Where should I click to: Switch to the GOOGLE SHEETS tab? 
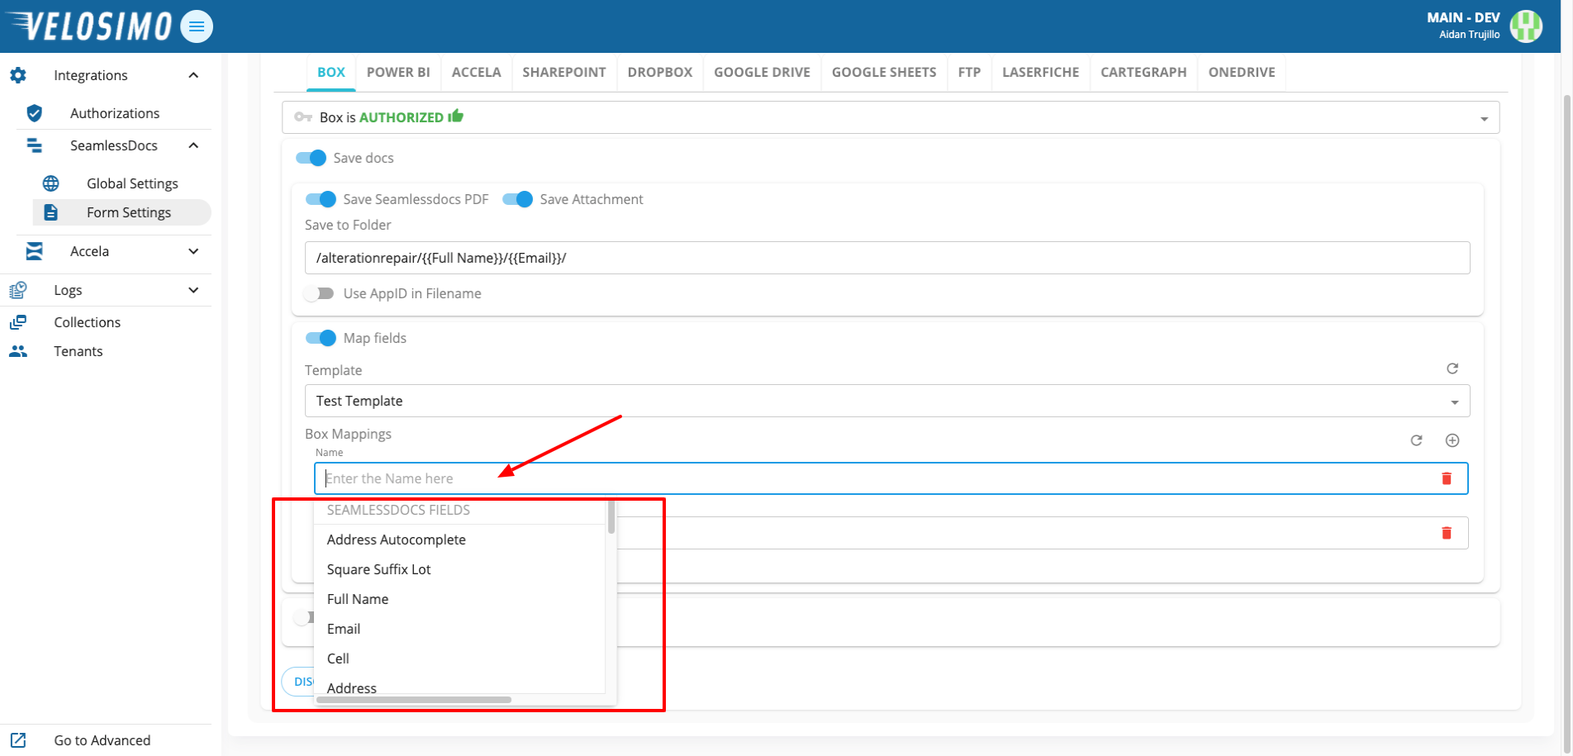pos(884,72)
